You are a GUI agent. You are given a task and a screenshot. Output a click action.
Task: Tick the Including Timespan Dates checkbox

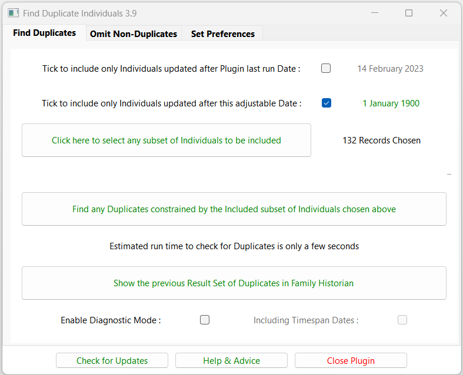point(402,320)
